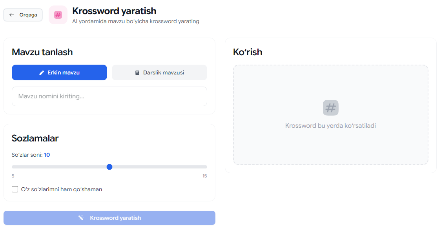
Task: Go back with the Orqaga button
Action: (23, 15)
